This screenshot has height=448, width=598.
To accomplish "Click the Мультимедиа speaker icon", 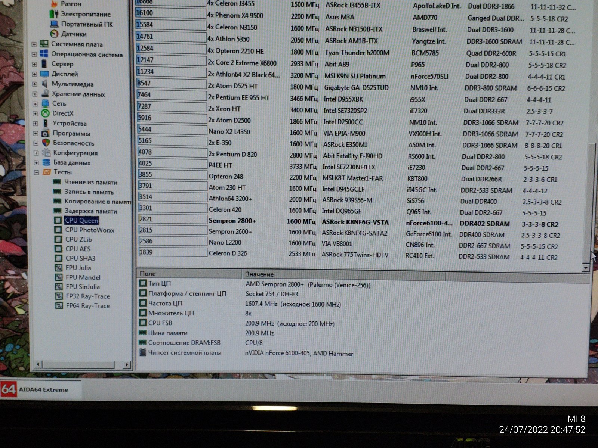I will coord(44,84).
